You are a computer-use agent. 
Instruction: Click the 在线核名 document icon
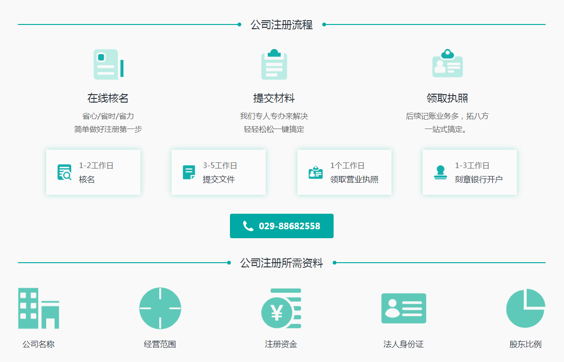pyautogui.click(x=108, y=64)
